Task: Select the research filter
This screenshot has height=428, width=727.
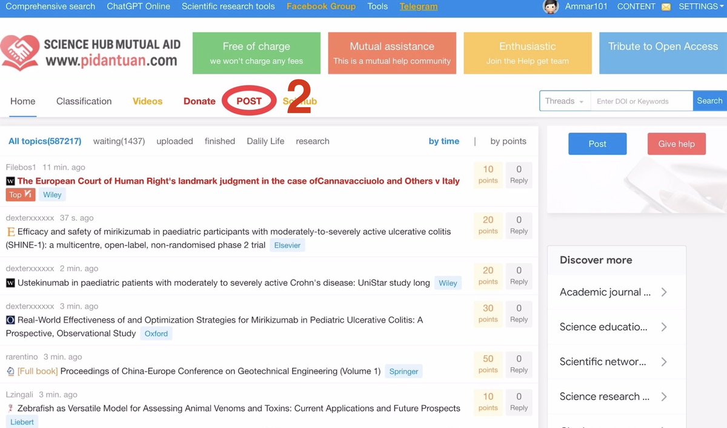Action: [313, 141]
